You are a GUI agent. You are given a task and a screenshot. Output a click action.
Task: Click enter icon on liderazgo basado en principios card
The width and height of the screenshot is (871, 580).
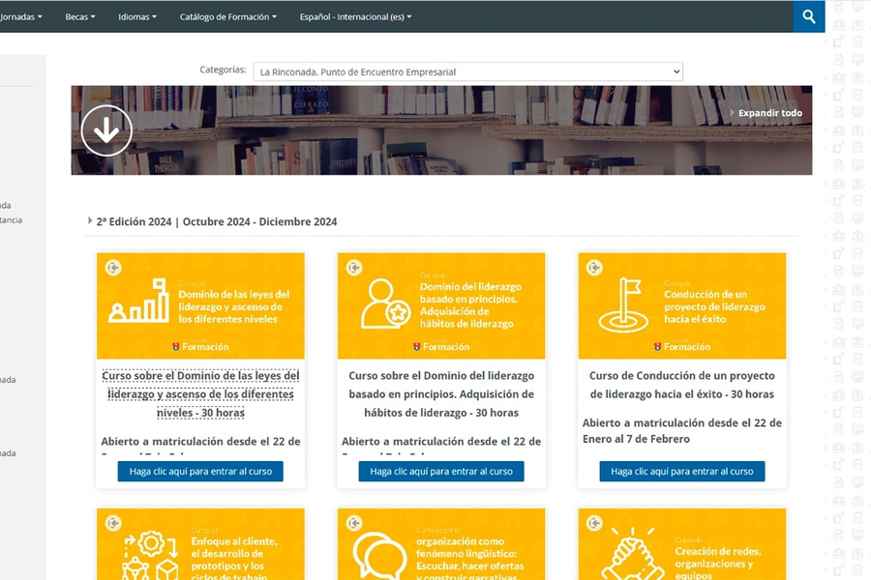coord(354,268)
